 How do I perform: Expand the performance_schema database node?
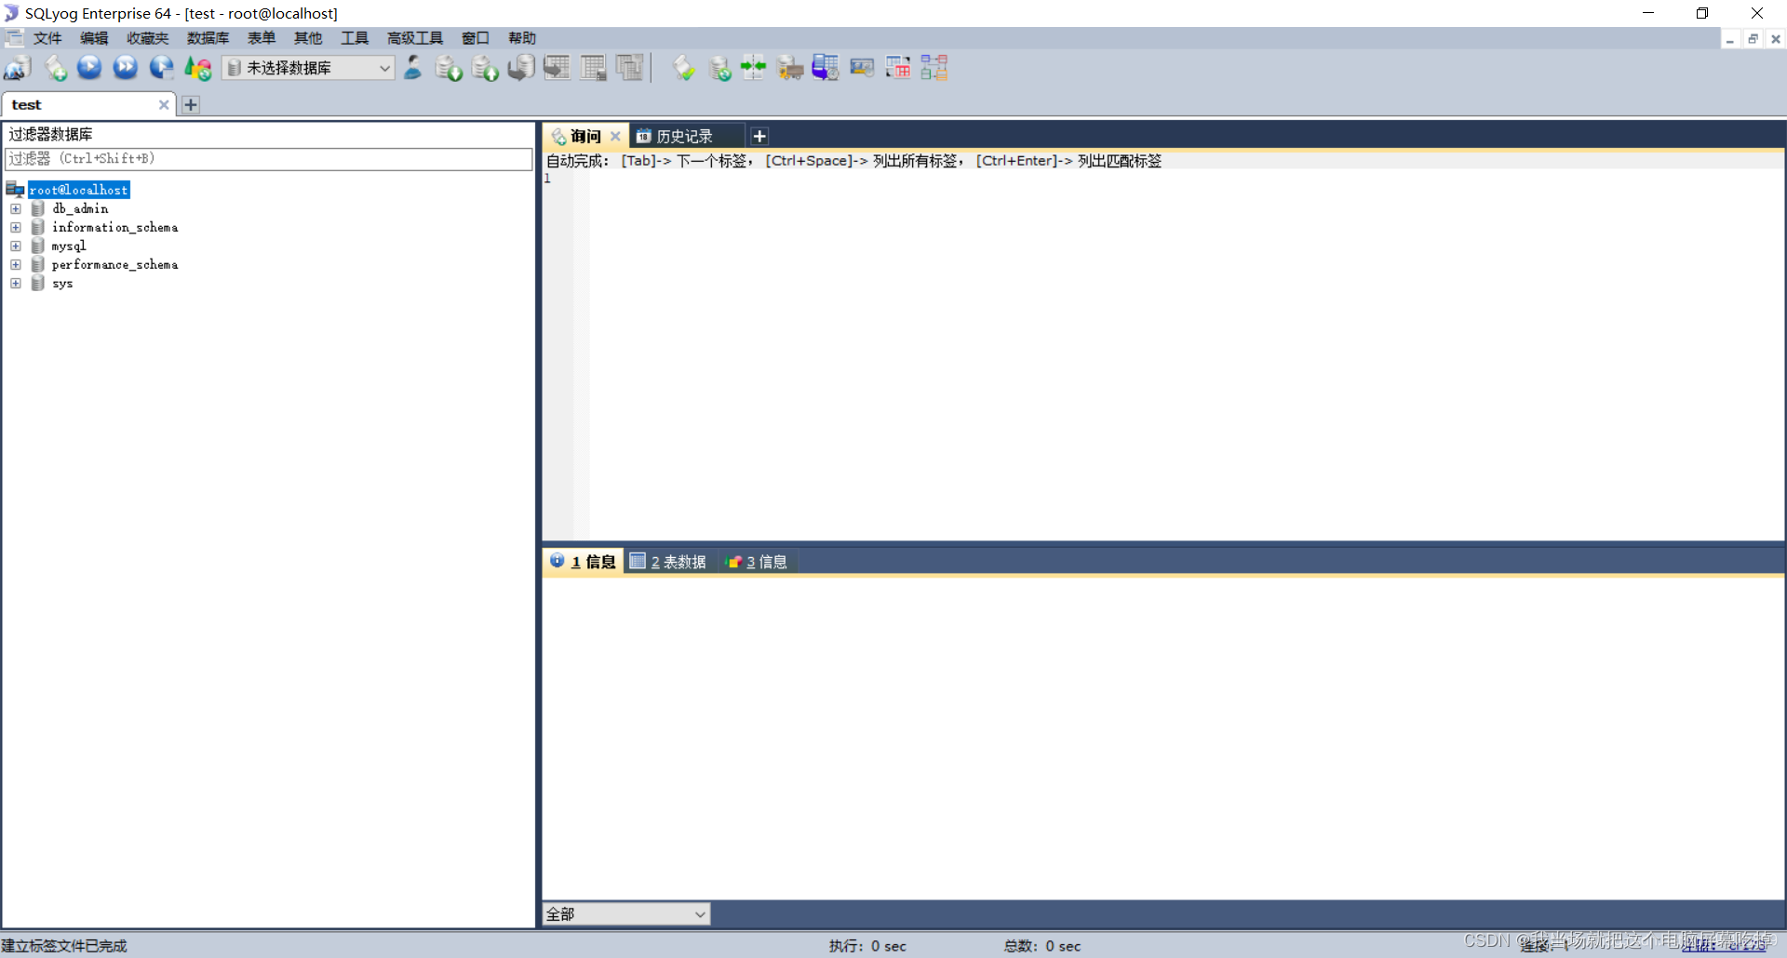(16, 264)
